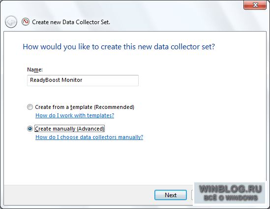Click the "Name:" field label
The image size is (270, 209).
(35, 70)
